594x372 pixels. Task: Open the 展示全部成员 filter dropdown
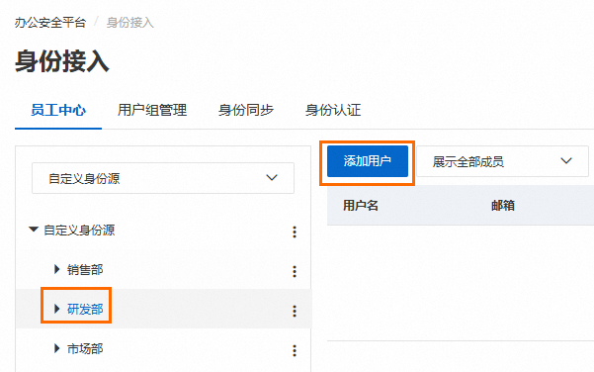pyautogui.click(x=503, y=161)
